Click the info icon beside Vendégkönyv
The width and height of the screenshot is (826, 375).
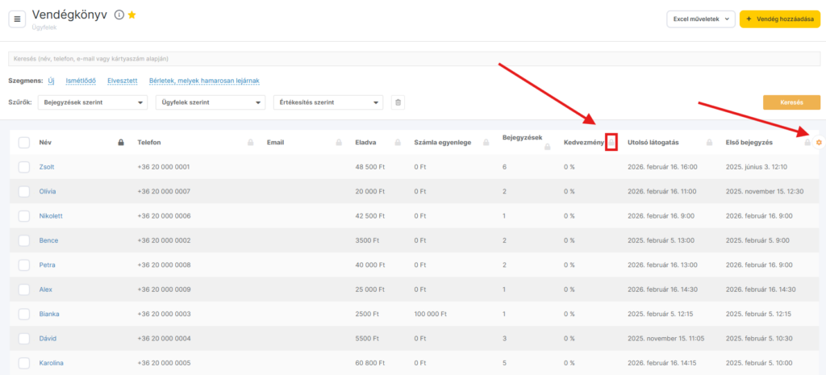[119, 15]
